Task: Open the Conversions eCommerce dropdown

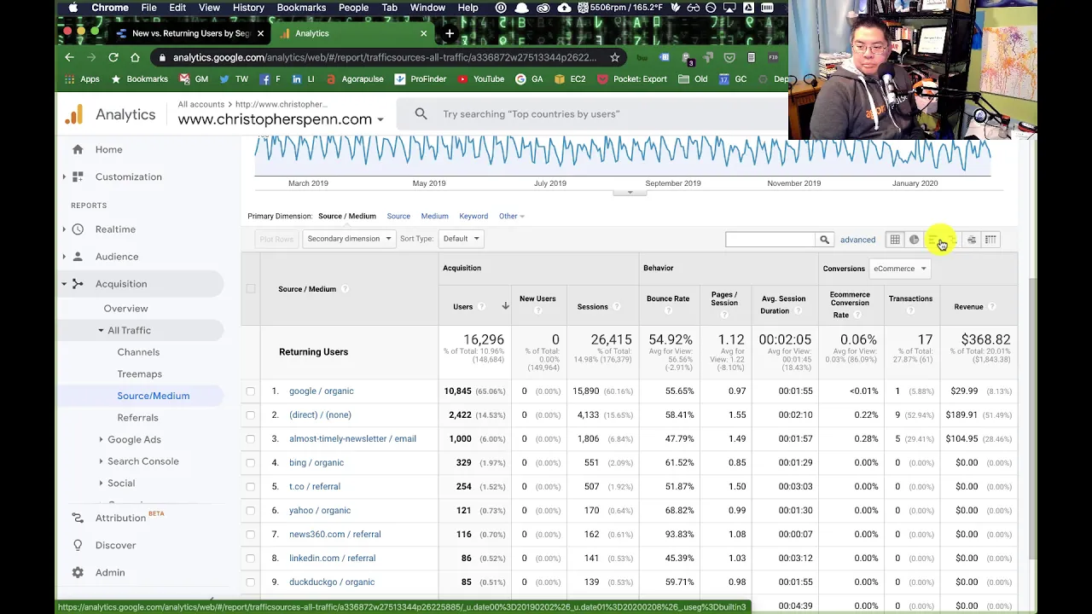Action: pos(899,269)
